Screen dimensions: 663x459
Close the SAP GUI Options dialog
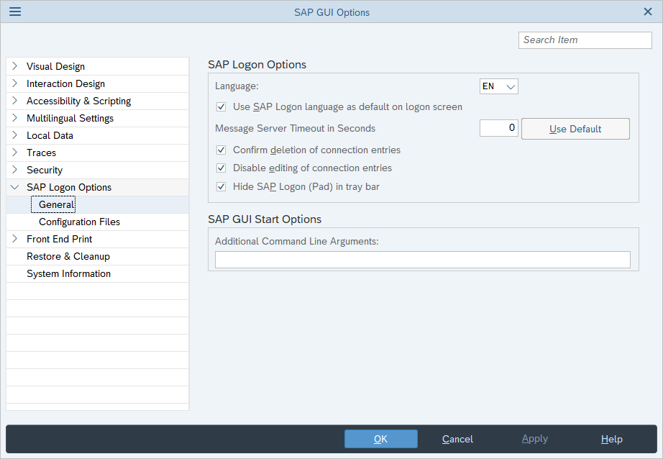coord(648,12)
